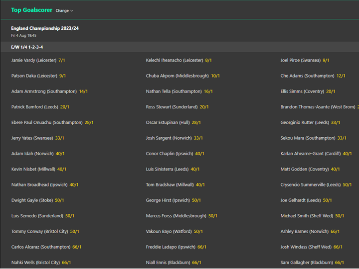The image size is (359, 269).
Task: Choose Marcus Forss (Middlesbrough) at 50/1
Action: [x=181, y=216]
